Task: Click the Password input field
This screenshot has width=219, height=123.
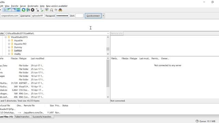Action: pyautogui.click(x=62, y=16)
